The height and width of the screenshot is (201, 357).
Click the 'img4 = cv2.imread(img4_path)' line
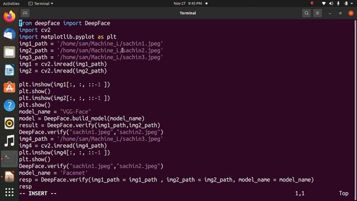tap(63, 146)
